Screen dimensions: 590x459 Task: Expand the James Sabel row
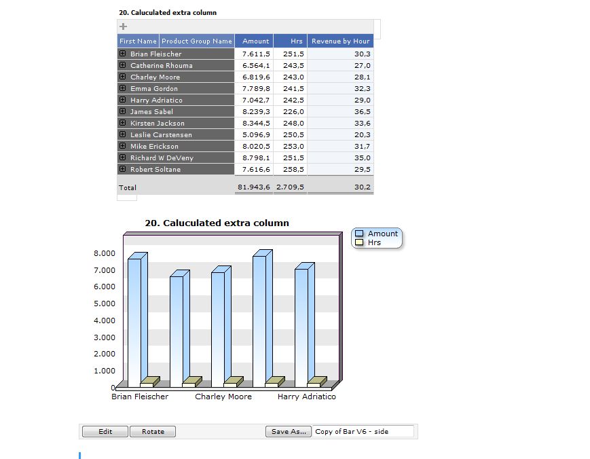tap(123, 111)
